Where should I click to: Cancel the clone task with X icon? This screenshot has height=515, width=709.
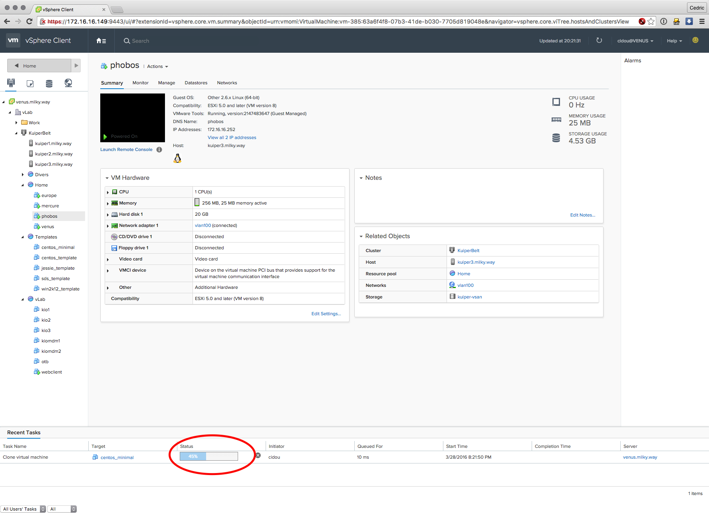click(x=258, y=455)
